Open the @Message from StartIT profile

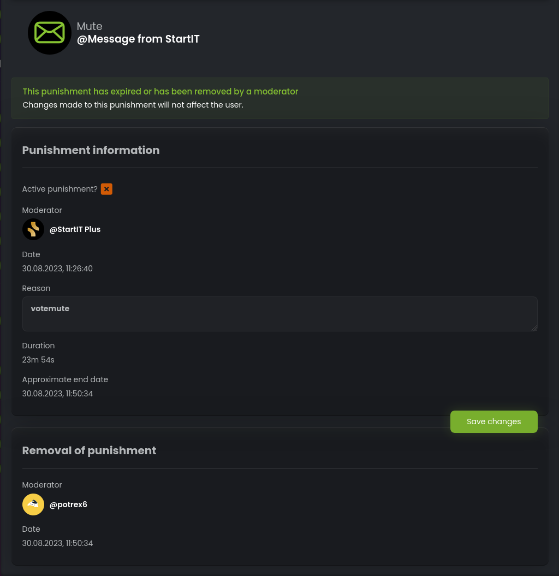click(138, 39)
